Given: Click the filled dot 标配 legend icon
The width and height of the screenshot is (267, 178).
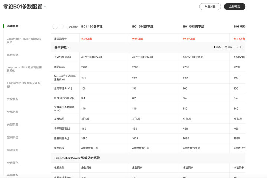Looking at the screenshot, I should (215, 47).
